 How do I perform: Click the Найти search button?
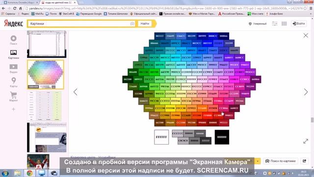coord(145,24)
